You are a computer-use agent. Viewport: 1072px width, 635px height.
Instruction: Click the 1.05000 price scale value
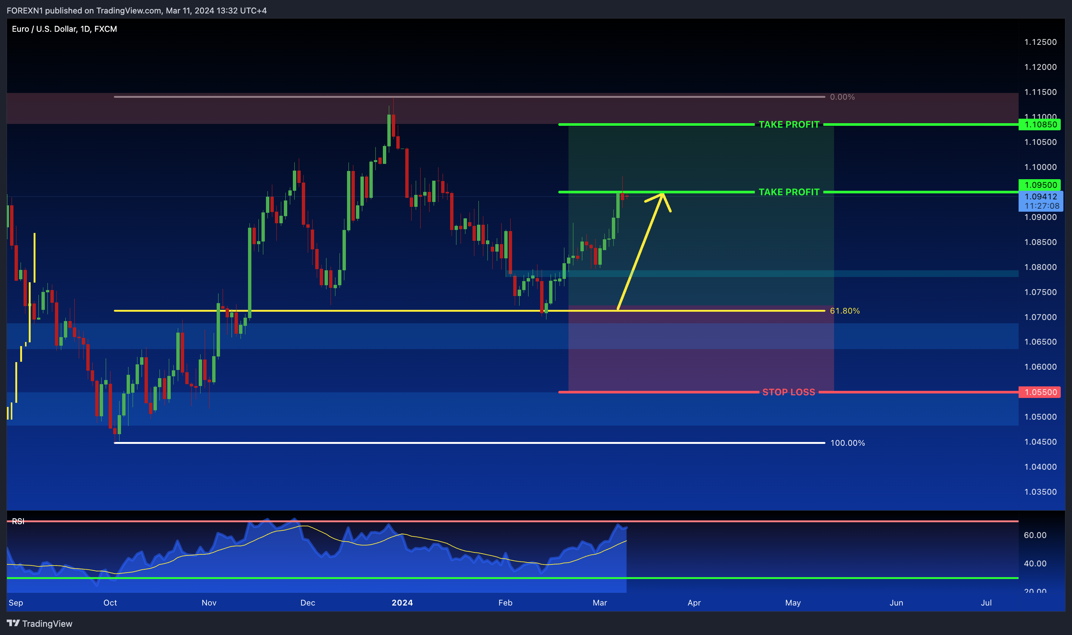pyautogui.click(x=1040, y=417)
